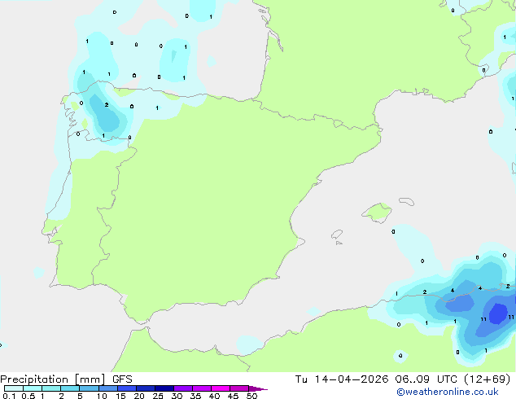Click the '50' legend scale label
This screenshot has height=399, width=516.
click(x=251, y=396)
